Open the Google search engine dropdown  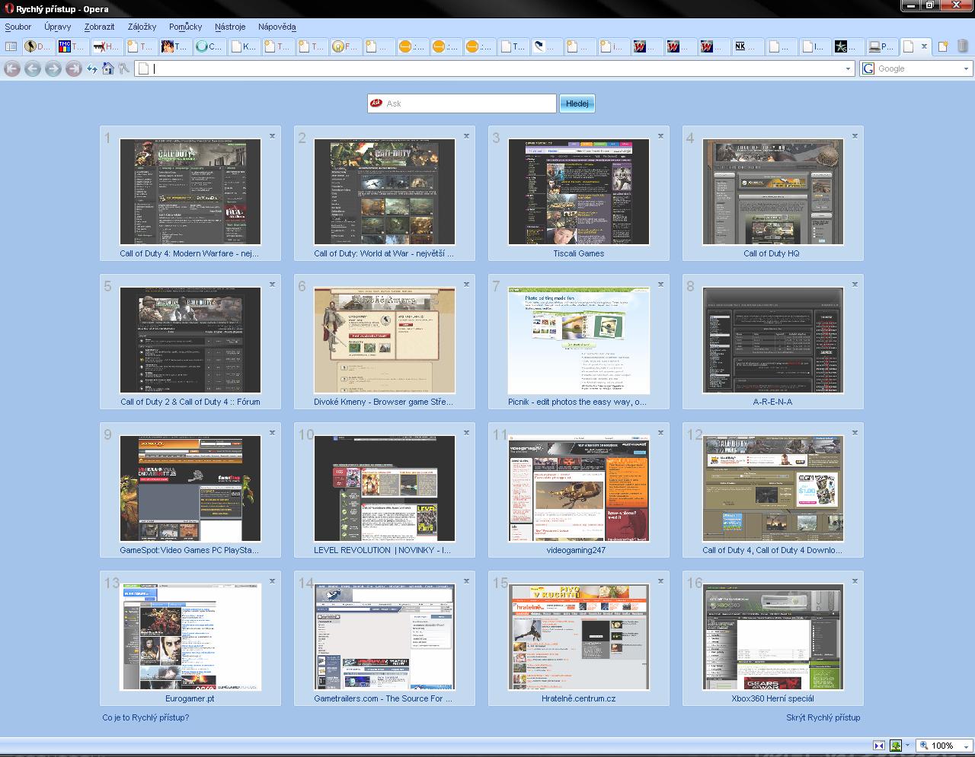point(966,69)
